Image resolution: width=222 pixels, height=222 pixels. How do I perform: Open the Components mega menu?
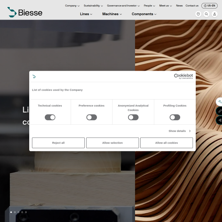click(x=144, y=14)
